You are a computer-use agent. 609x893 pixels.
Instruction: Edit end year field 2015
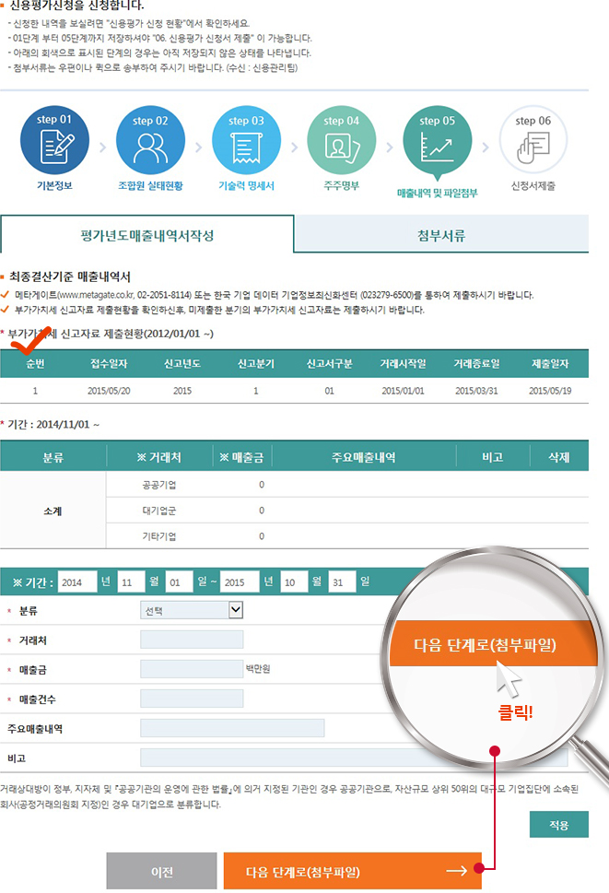coord(240,582)
